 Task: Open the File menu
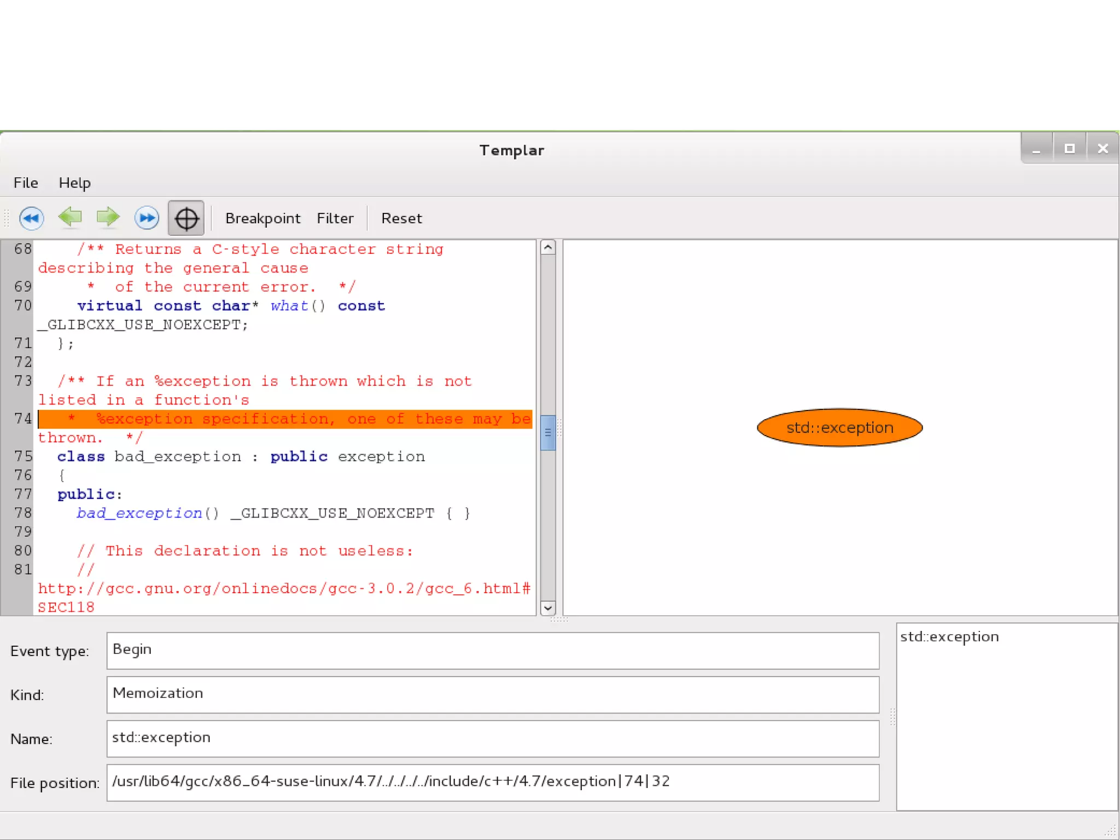(26, 183)
